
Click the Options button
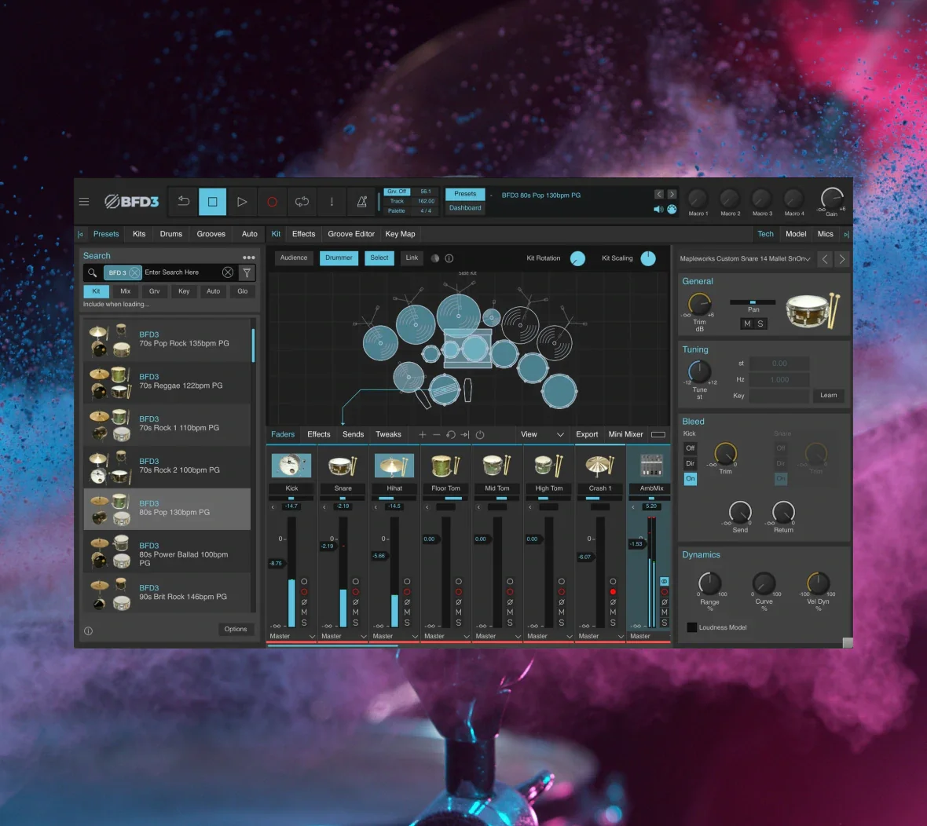[x=236, y=629]
